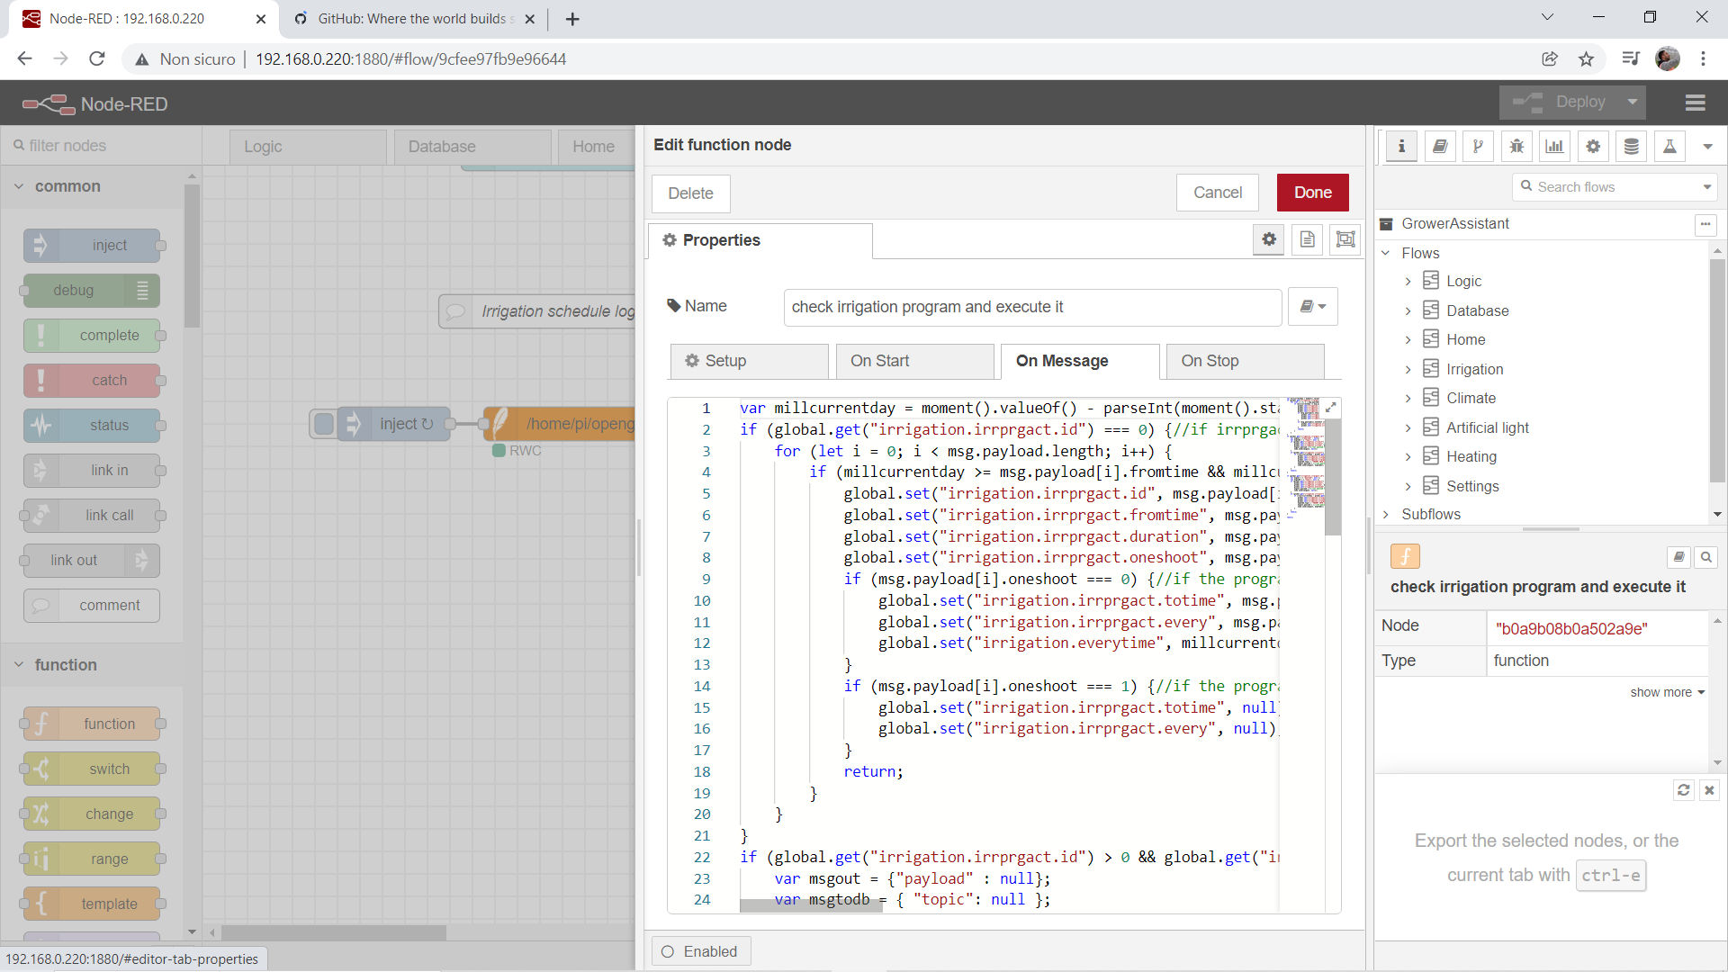Show more node information

pos(1667,692)
